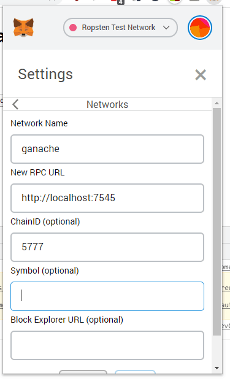Click the red Ropsten network status dot
Viewport: 230px width, 384px height.
[73, 28]
